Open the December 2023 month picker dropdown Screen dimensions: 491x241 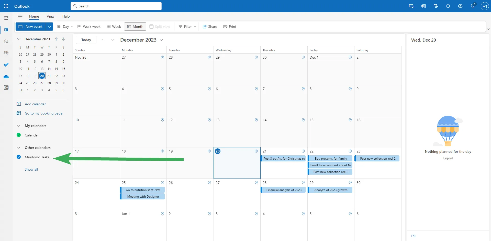(x=161, y=40)
